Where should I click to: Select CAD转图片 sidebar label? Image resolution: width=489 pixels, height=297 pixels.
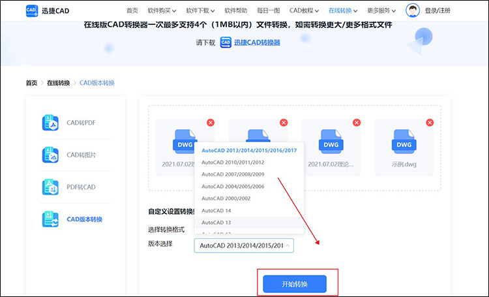click(x=81, y=155)
